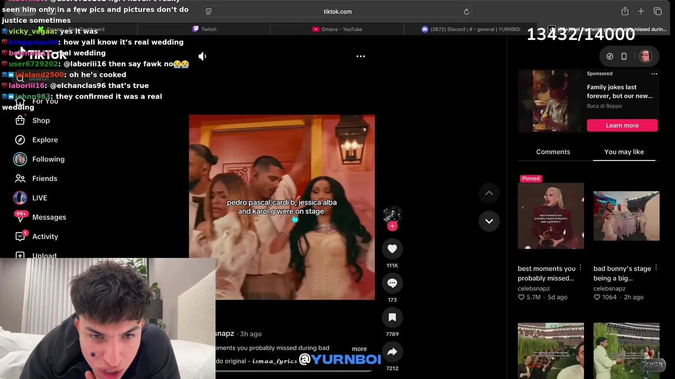This screenshot has height=379, width=675.
Task: Open creator avatar beside the video
Action: click(392, 215)
